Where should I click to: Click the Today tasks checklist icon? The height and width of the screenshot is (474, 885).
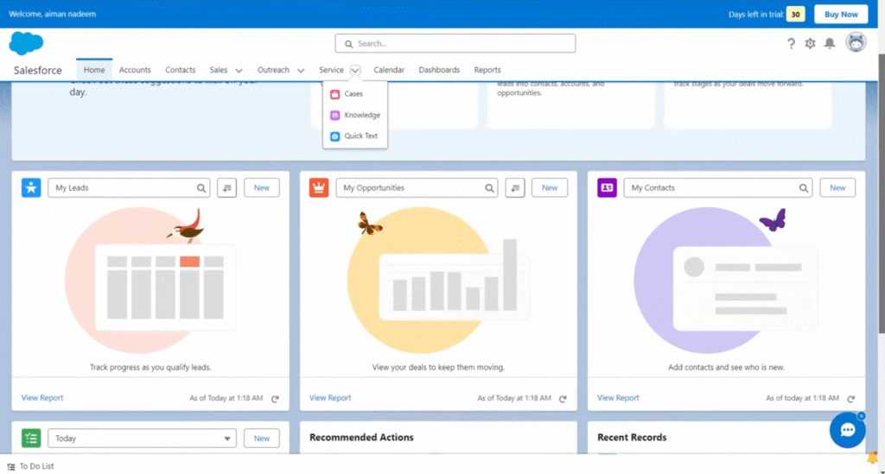click(x=31, y=438)
